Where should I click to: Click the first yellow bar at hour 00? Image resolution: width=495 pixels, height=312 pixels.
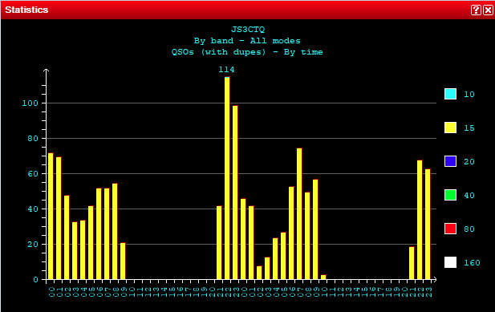[51, 216]
